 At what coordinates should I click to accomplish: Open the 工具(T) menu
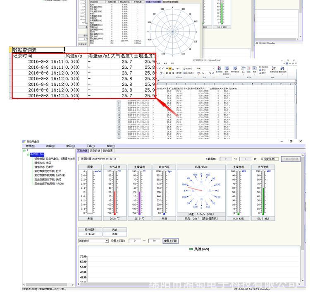(91, 146)
